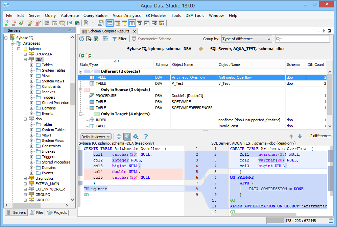Switch to the Projects tab
This screenshot has width=337, height=227.
pos(57,212)
